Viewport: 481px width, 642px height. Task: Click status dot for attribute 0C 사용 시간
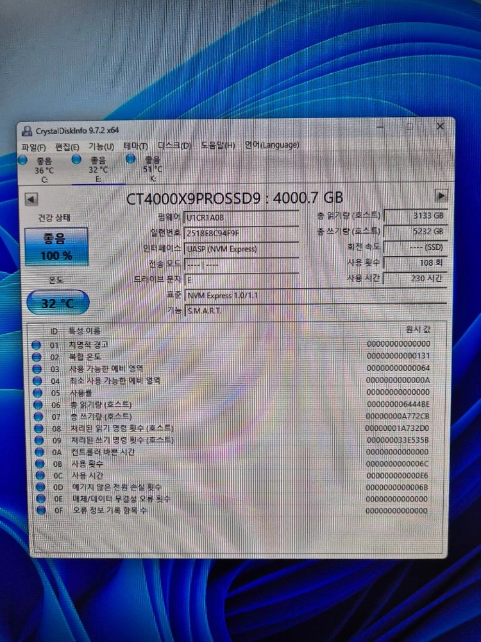[40, 475]
